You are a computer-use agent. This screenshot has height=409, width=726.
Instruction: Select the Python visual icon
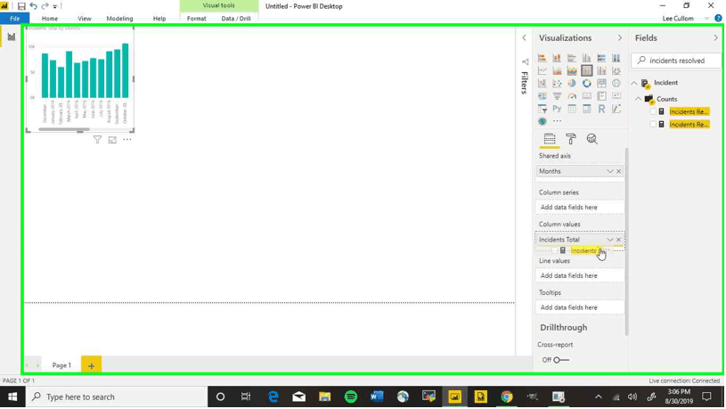pos(557,109)
